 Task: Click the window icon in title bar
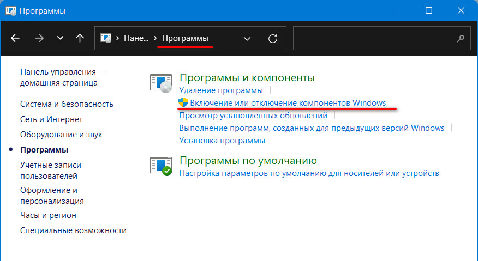click(x=11, y=11)
